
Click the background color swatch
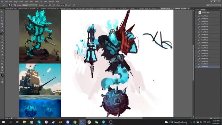point(3,76)
